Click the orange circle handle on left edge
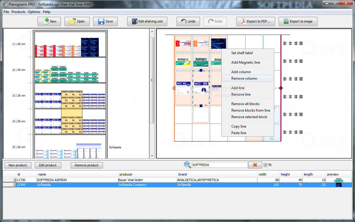This screenshot has height=222, width=355. pyautogui.click(x=174, y=88)
